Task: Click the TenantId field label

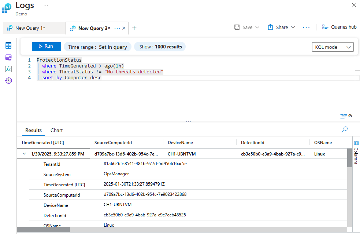Action: click(52, 164)
